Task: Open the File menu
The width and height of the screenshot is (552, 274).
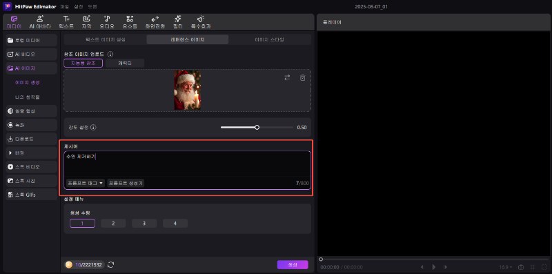Action: 64,7
